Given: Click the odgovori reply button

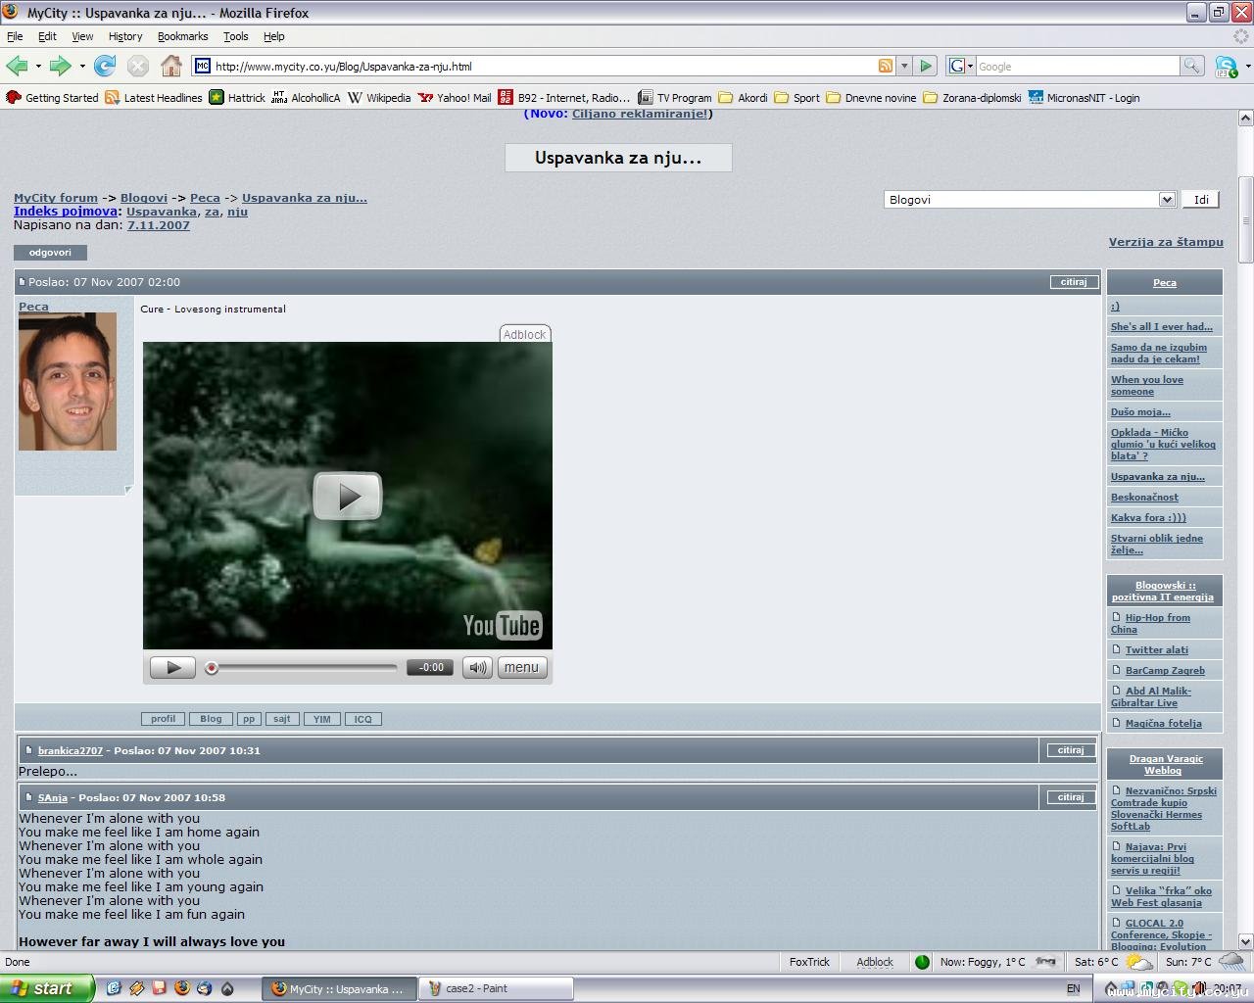Looking at the screenshot, I should tap(50, 253).
